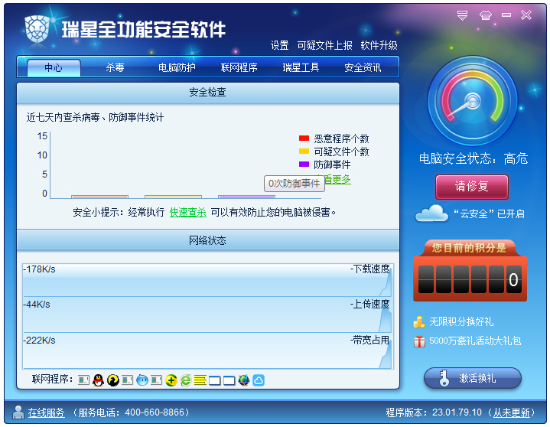
Task: Click the green IE-style browser icon
Action: 186,380
